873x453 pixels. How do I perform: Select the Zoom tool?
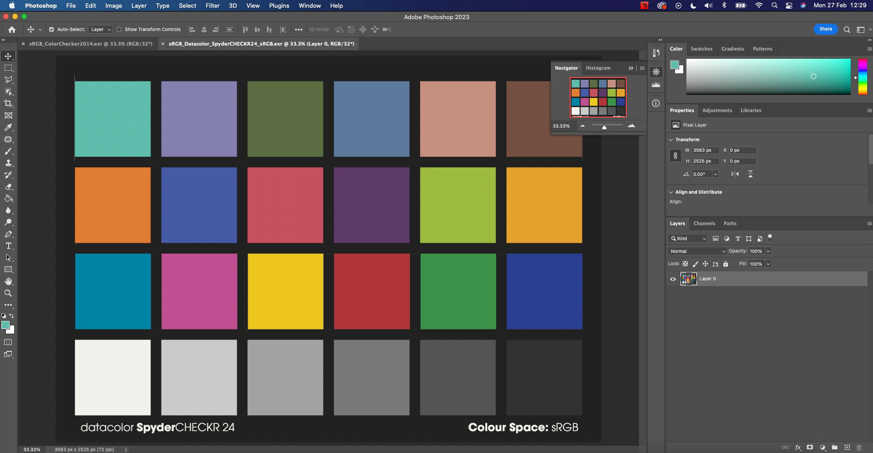(8, 293)
